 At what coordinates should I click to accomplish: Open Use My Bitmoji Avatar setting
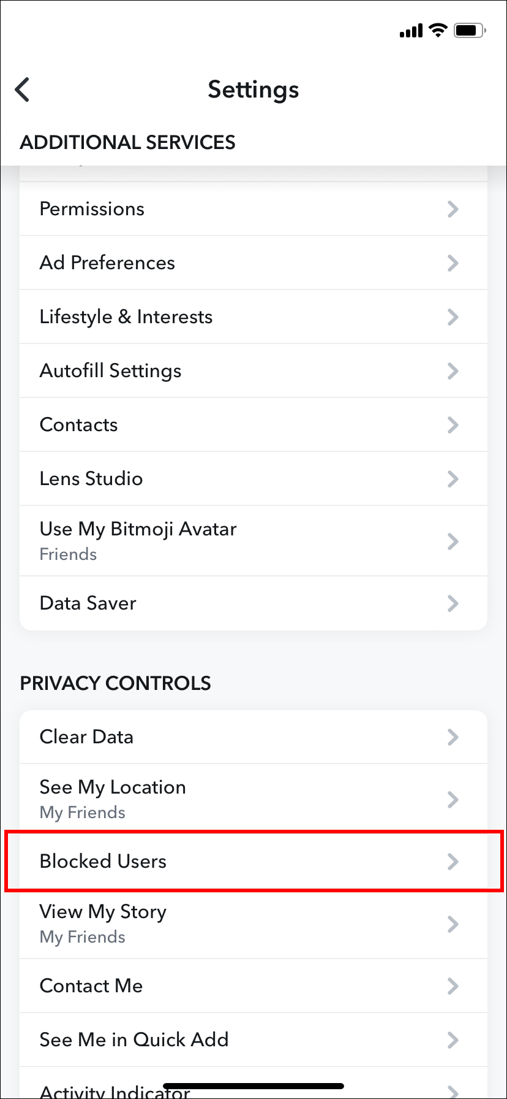point(253,541)
